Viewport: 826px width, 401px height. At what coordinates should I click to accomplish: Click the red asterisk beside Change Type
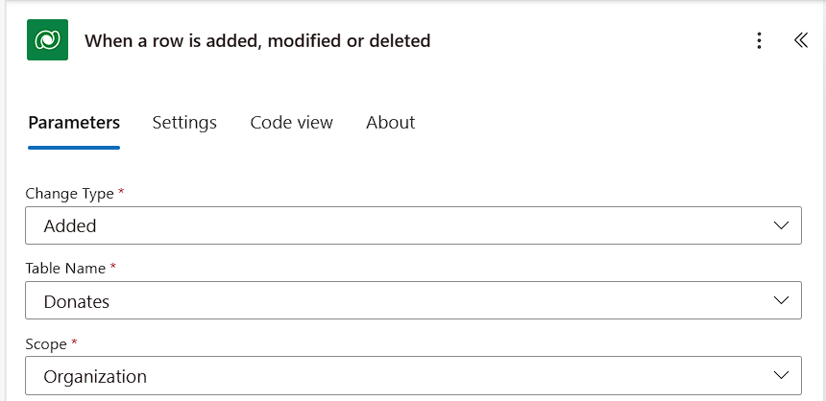122,192
